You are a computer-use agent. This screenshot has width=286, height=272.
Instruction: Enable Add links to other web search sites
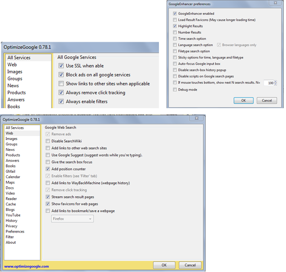48,148
